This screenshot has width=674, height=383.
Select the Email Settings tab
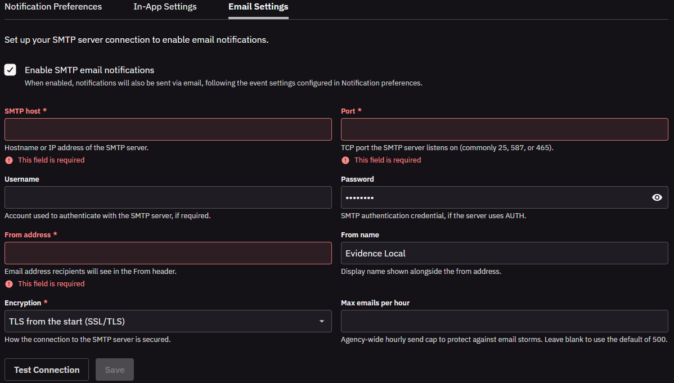click(x=258, y=7)
